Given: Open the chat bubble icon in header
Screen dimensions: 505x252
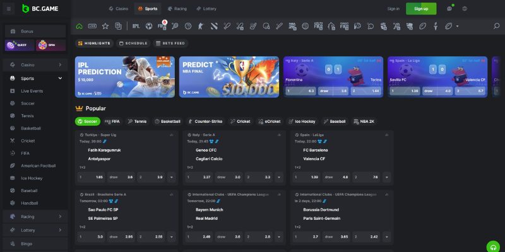Looking at the screenshot, I should (449, 9).
